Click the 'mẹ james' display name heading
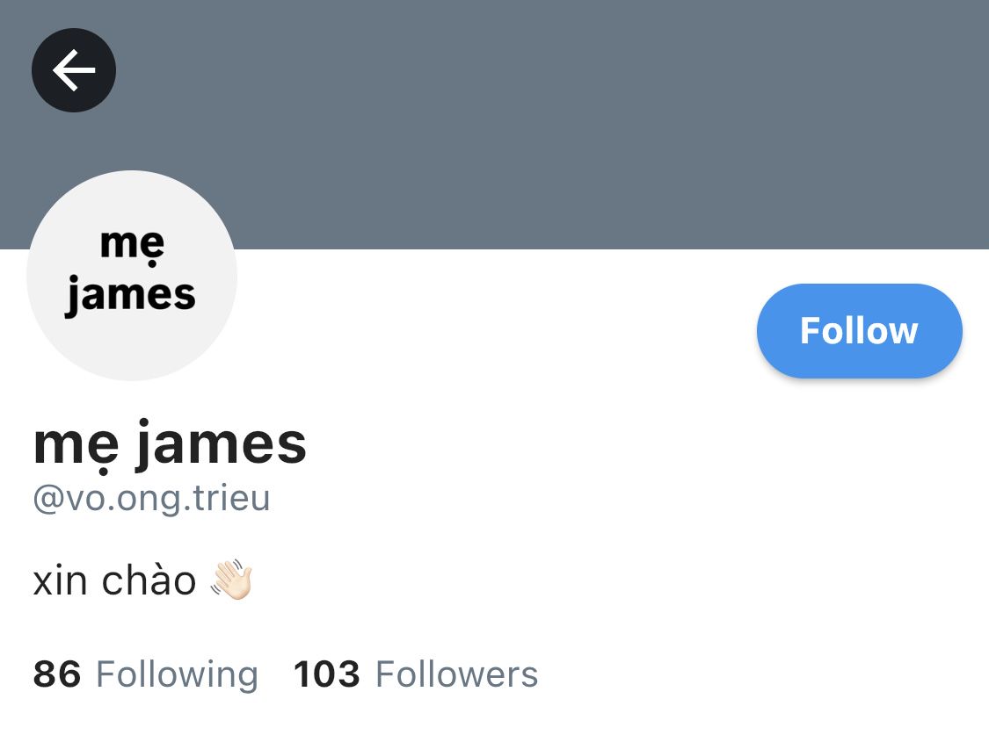 (170, 444)
